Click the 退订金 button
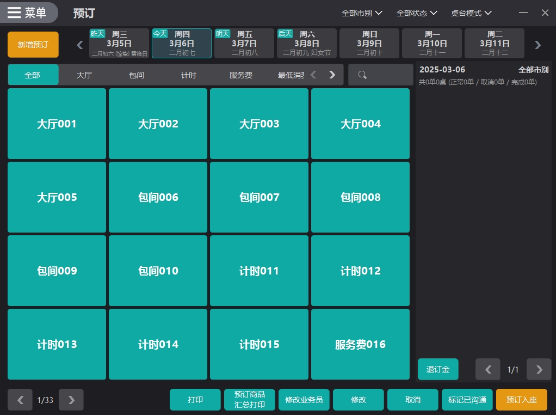Image resolution: width=556 pixels, height=415 pixels. click(x=438, y=369)
